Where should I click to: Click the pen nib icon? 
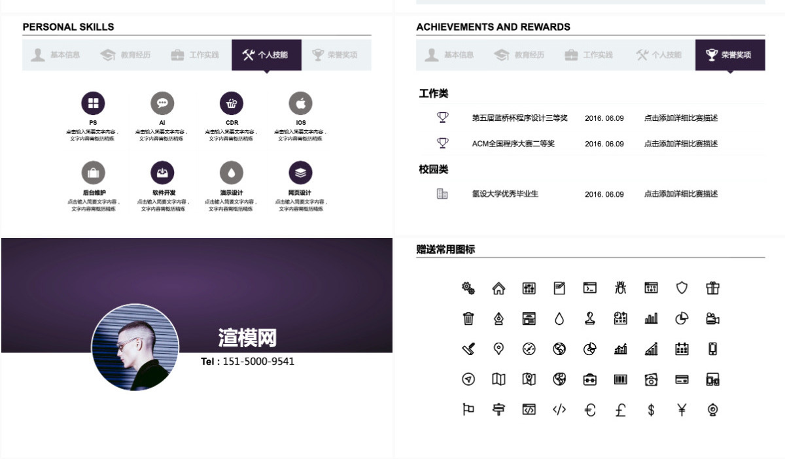[498, 318]
